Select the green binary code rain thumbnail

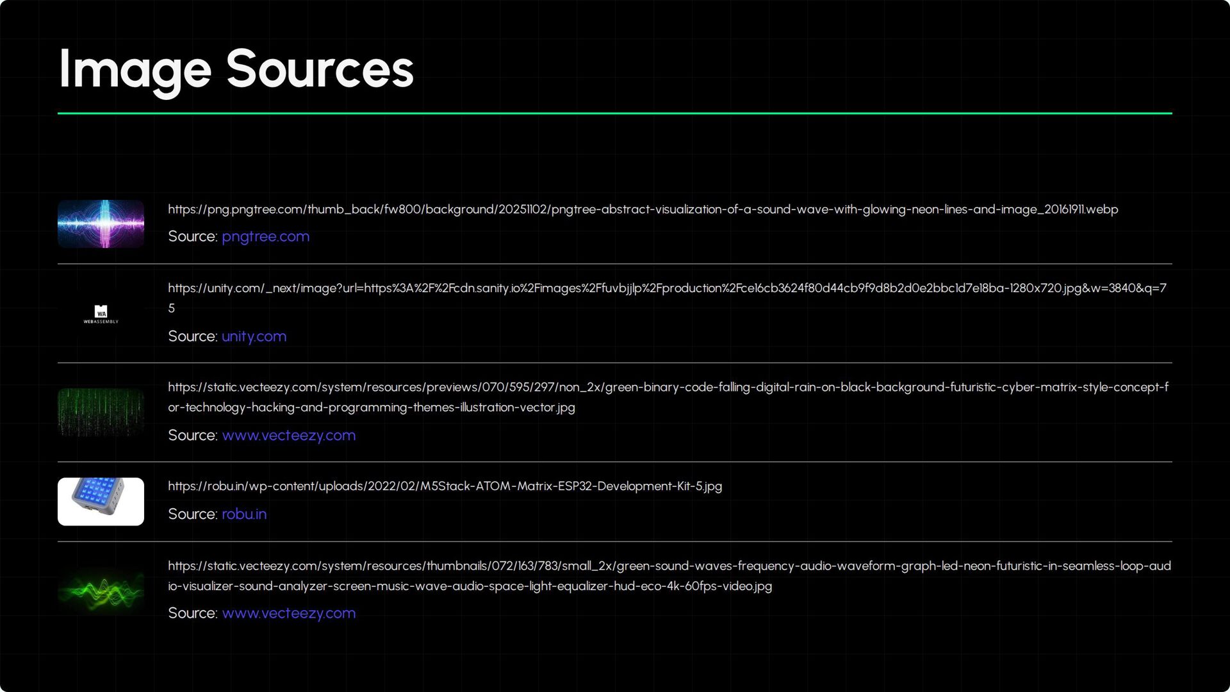[x=101, y=412]
